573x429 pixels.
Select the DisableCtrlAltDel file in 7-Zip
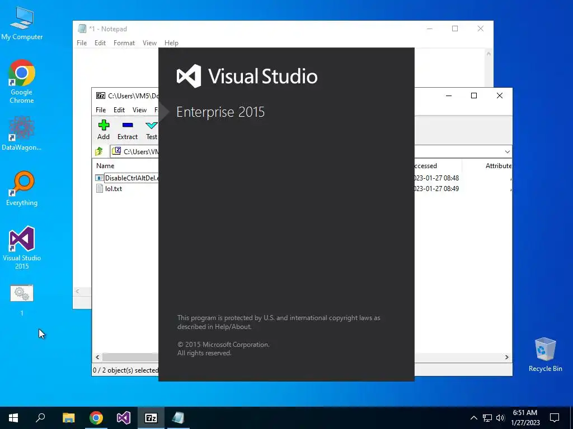pos(127,178)
